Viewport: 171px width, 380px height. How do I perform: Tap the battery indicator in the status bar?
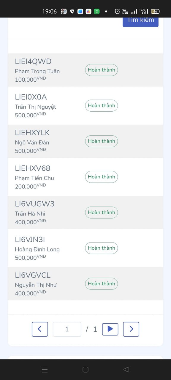click(155, 12)
